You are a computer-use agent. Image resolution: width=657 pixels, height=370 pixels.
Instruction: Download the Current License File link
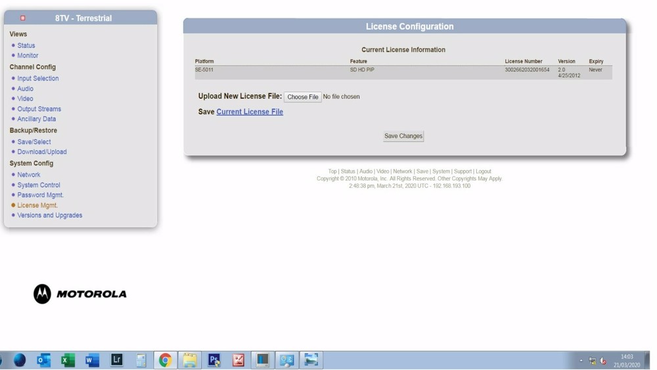click(250, 112)
